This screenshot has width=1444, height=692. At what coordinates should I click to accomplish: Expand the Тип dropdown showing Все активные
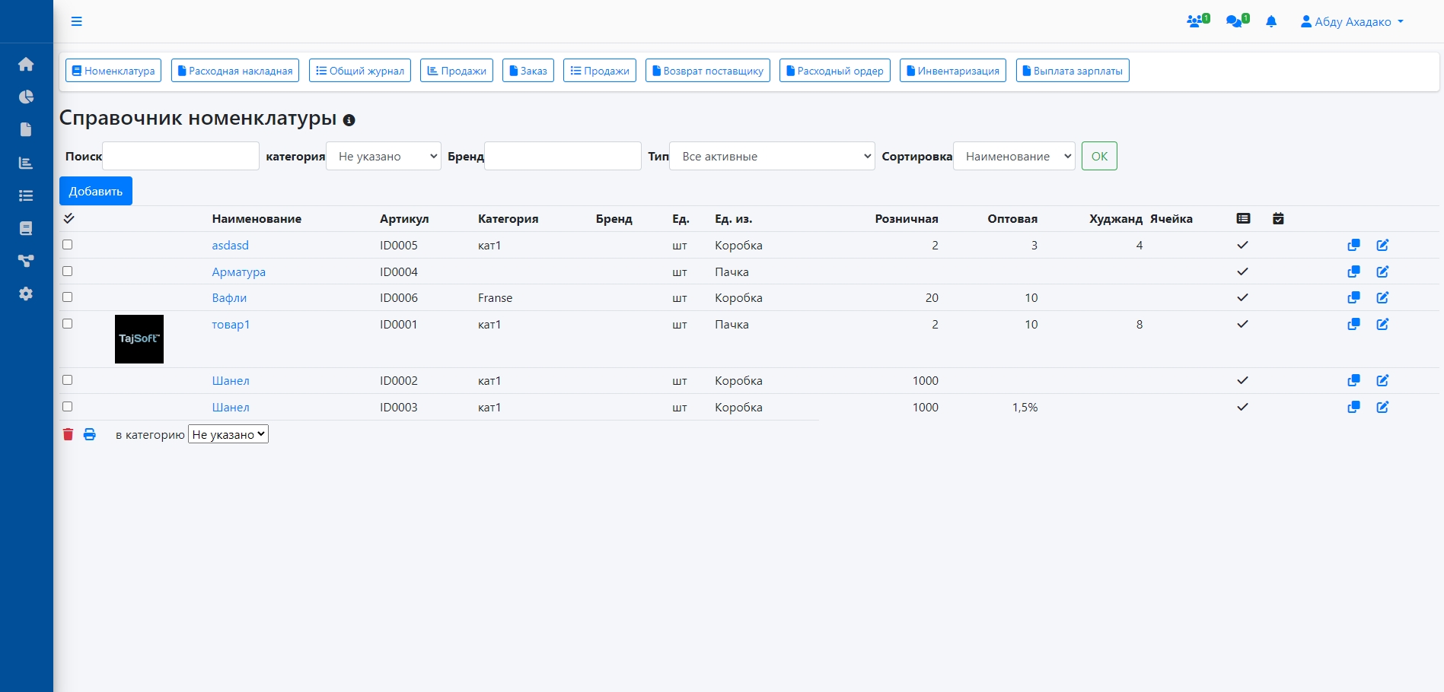(x=772, y=156)
